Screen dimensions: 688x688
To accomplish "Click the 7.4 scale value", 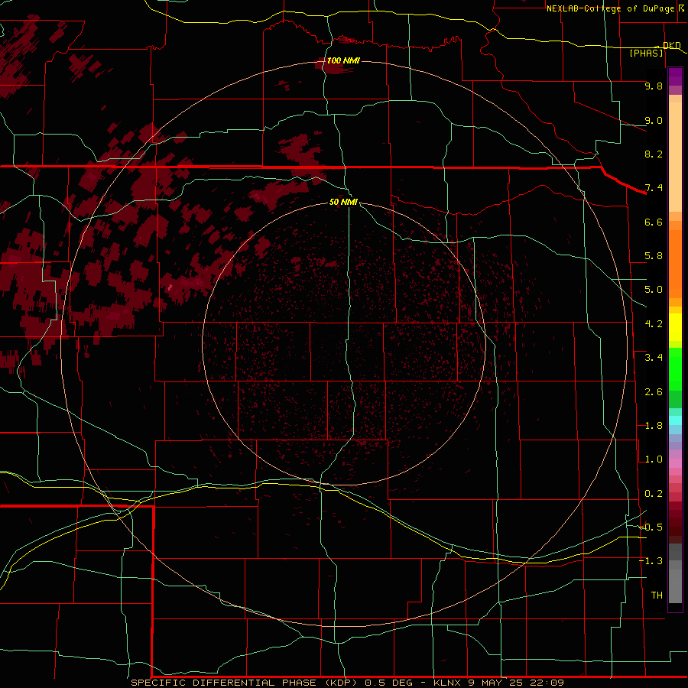I will [x=654, y=188].
